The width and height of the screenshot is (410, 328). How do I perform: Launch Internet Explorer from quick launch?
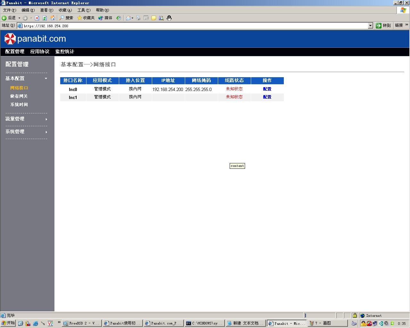point(35,324)
